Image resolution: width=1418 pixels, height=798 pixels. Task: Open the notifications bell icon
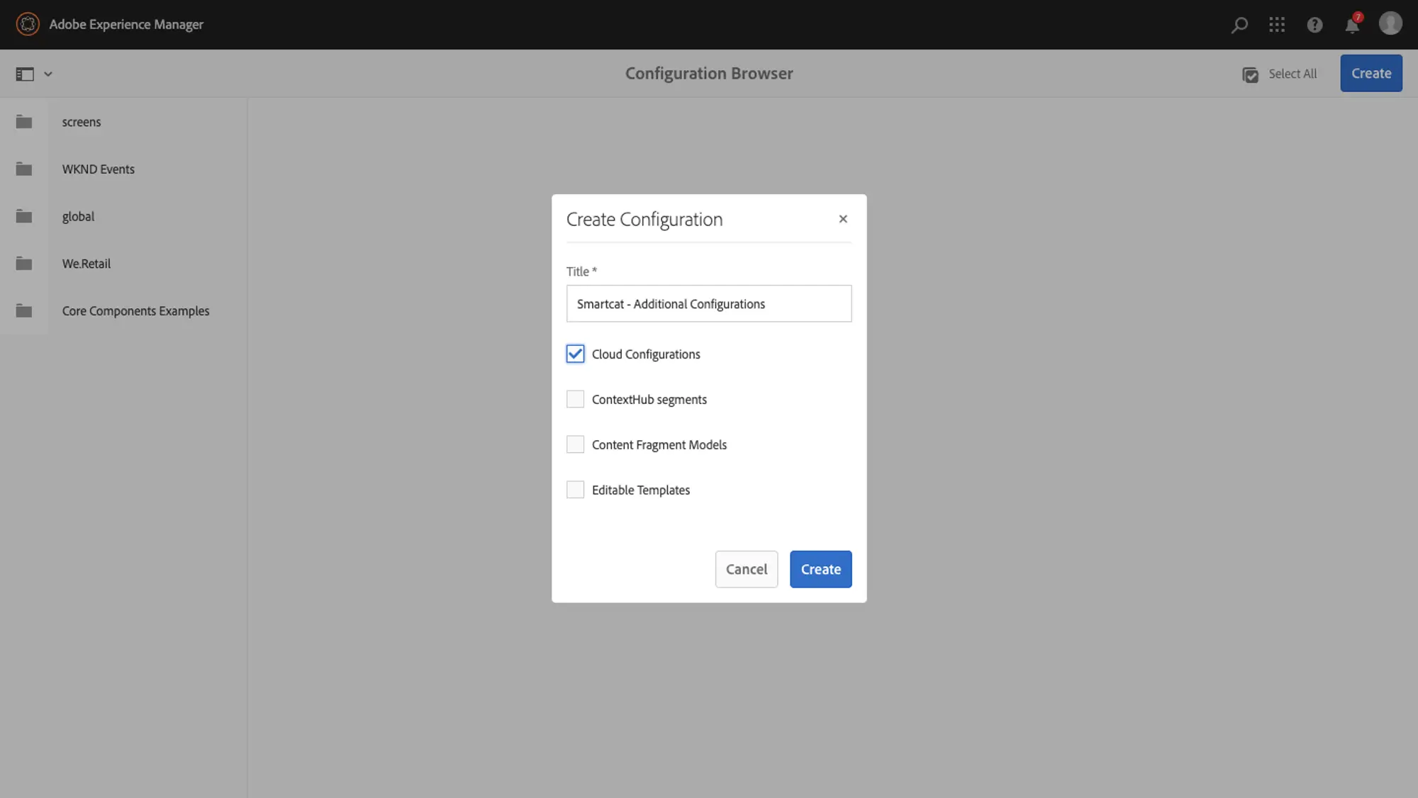(x=1352, y=25)
